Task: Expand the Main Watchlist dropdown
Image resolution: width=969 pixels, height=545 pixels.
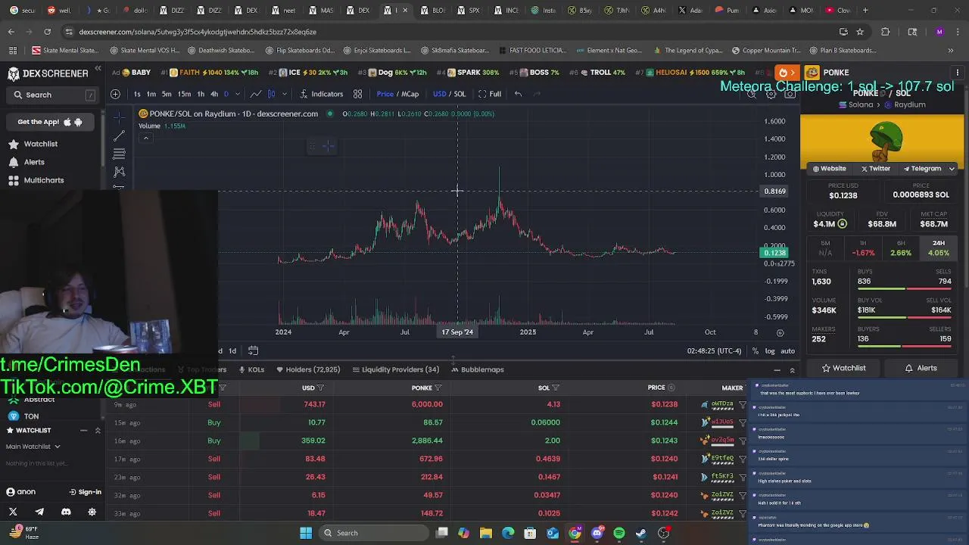Action: click(33, 447)
